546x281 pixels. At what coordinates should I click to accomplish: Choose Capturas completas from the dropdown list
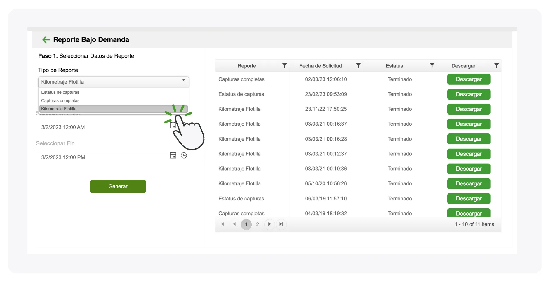tap(114, 100)
